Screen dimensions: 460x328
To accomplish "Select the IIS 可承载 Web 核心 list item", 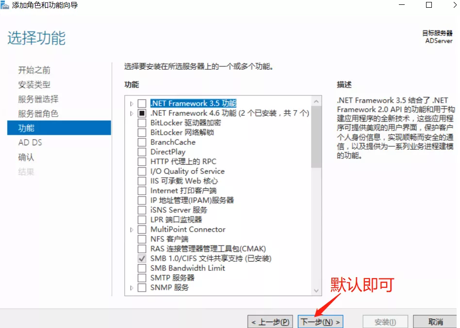I will pyautogui.click(x=184, y=181).
